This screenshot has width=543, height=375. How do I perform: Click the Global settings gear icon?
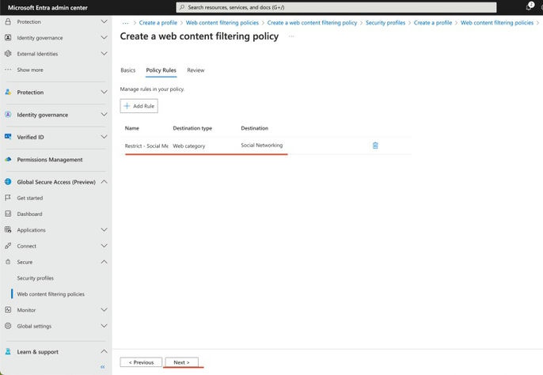[x=8, y=326]
